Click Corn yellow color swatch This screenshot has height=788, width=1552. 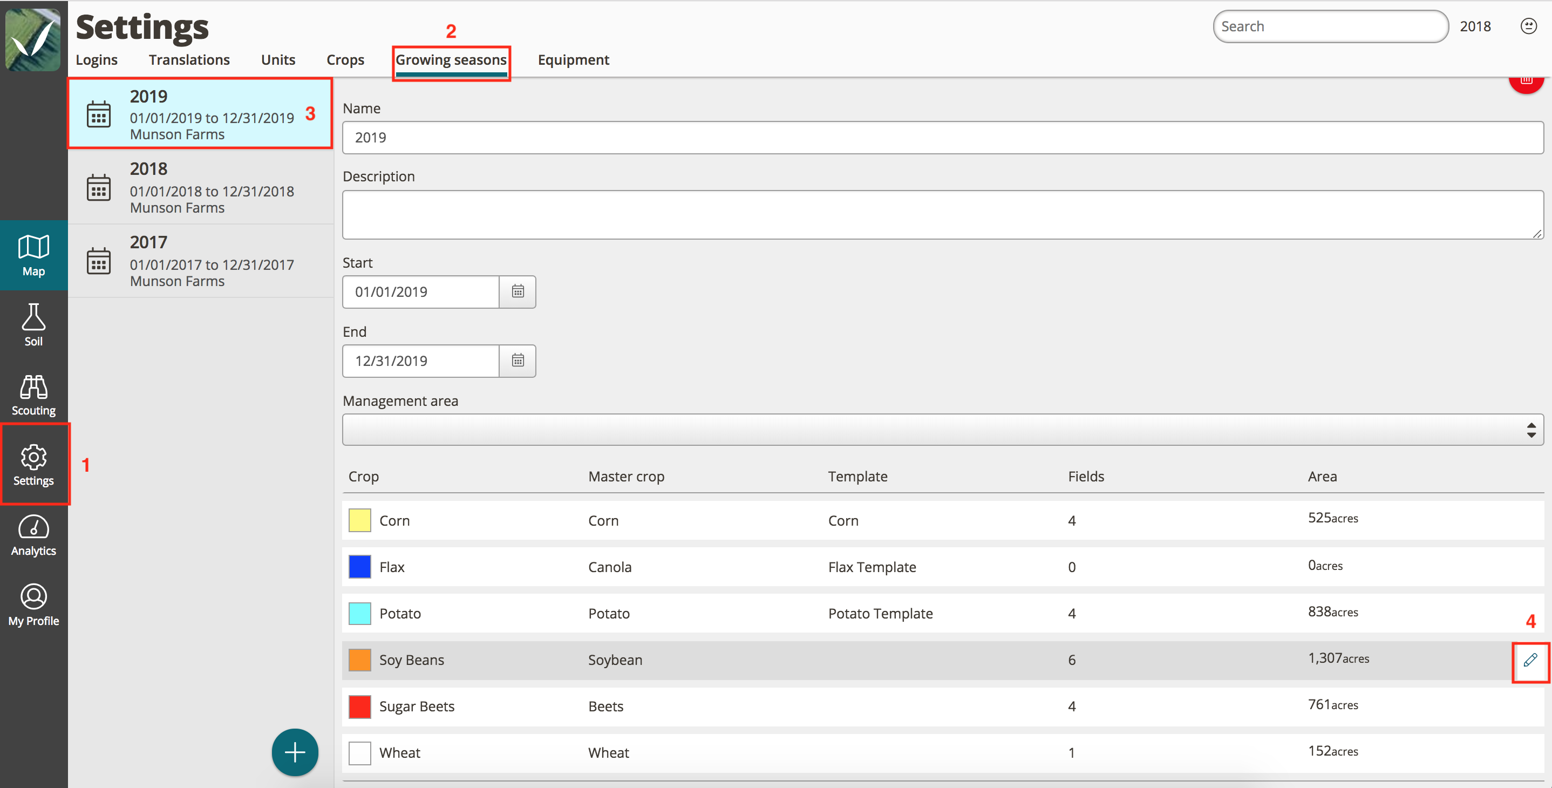pyautogui.click(x=360, y=520)
